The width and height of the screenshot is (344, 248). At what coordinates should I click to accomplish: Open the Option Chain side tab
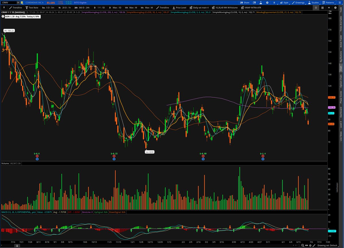341,81
